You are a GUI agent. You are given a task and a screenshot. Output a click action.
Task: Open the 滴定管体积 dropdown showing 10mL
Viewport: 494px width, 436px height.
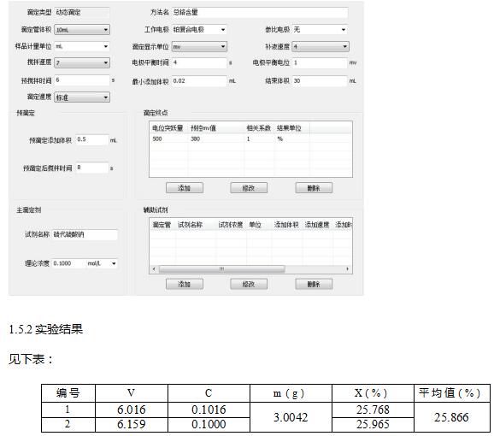pyautogui.click(x=82, y=30)
